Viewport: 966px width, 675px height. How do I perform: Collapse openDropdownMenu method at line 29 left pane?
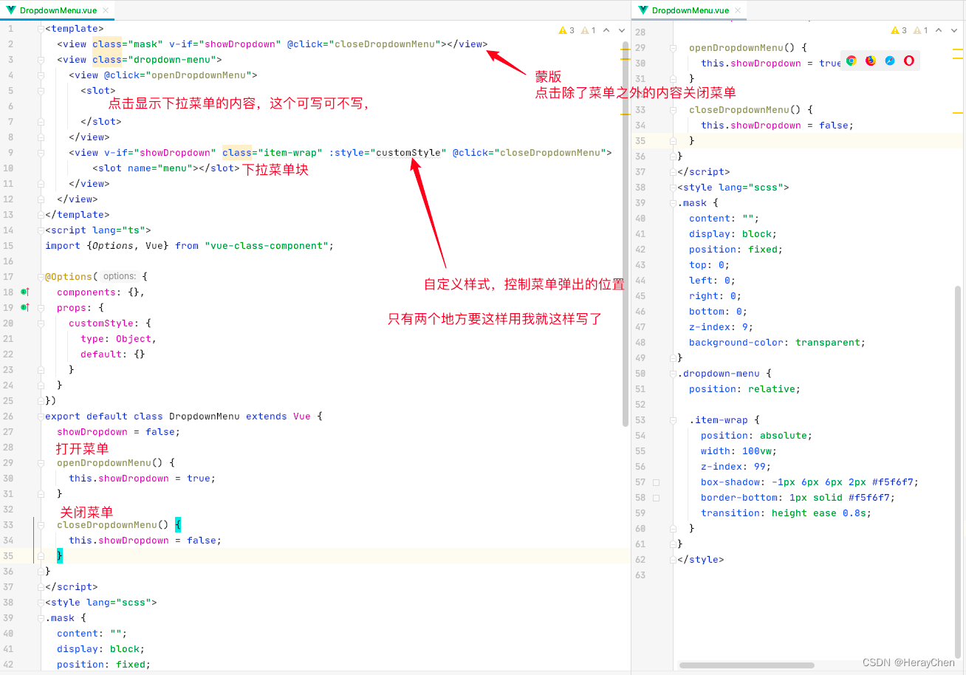coord(41,462)
